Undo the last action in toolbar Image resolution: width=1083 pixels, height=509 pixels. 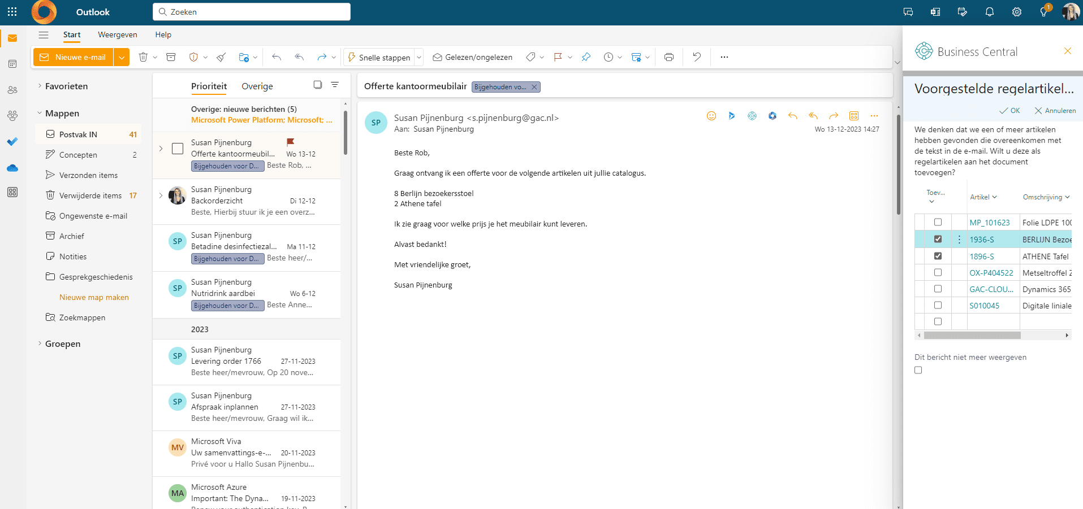[x=697, y=57]
